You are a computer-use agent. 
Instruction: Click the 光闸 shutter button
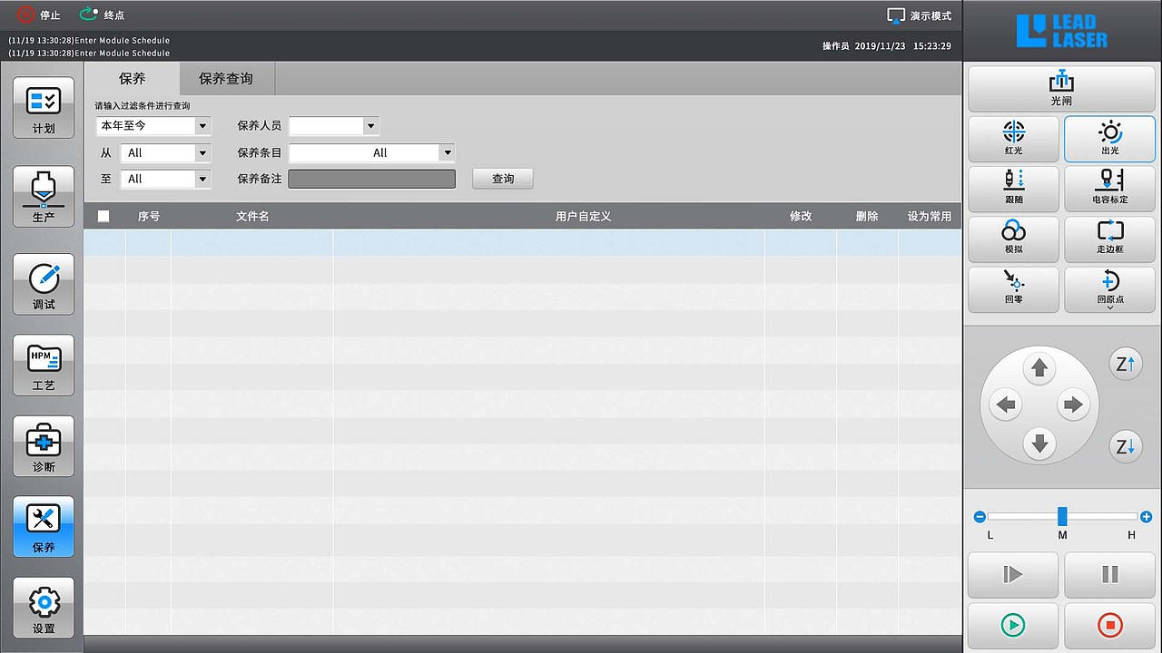[x=1061, y=88]
